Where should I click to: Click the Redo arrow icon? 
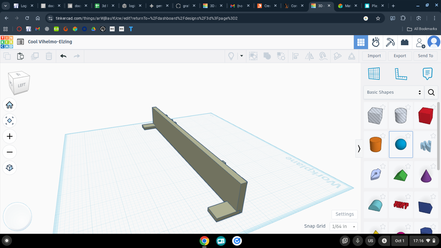pyautogui.click(x=77, y=56)
